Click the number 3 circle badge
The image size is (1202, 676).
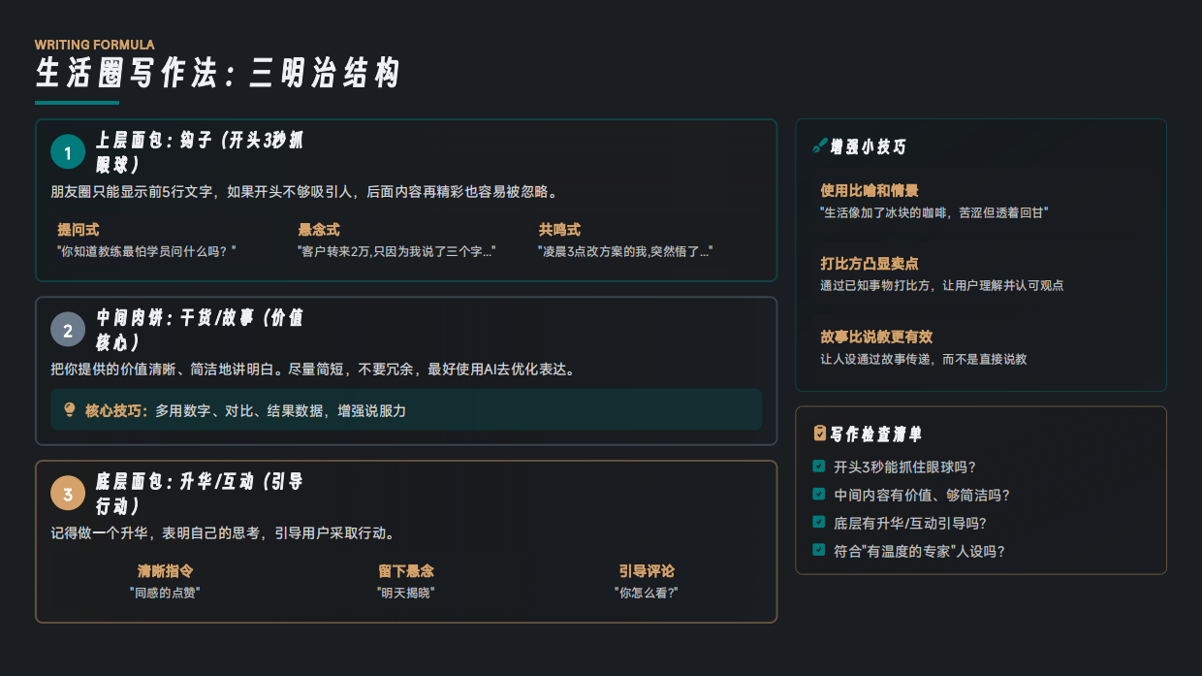68,494
